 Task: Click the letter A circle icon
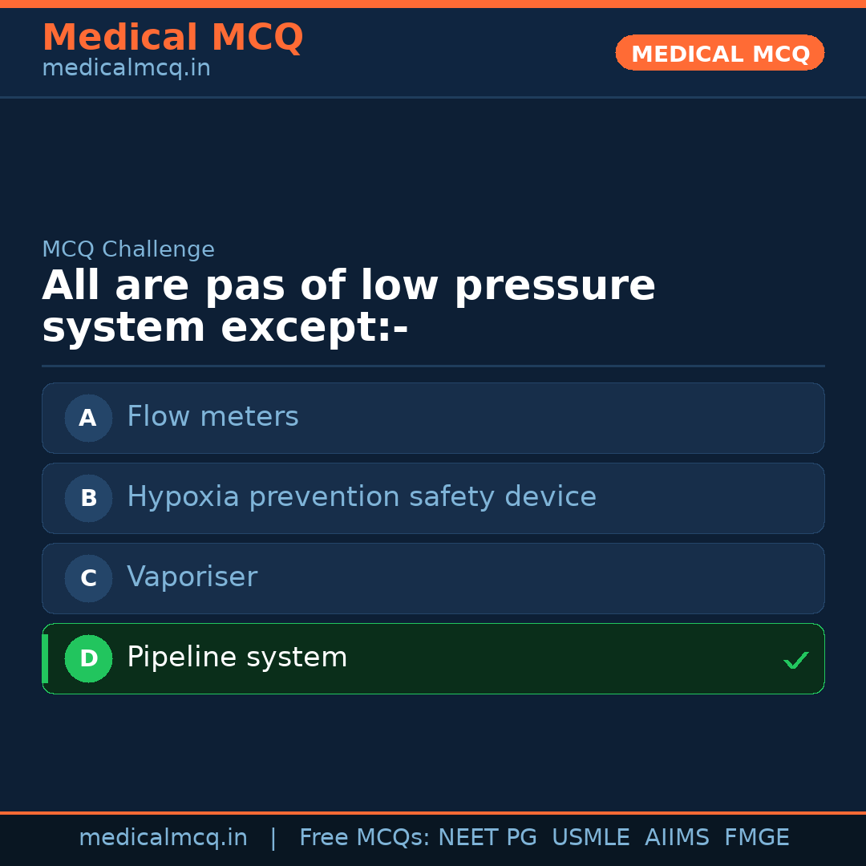point(88,418)
